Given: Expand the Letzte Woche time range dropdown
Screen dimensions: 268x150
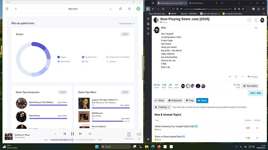Looking at the screenshot, I should click(x=127, y=24).
